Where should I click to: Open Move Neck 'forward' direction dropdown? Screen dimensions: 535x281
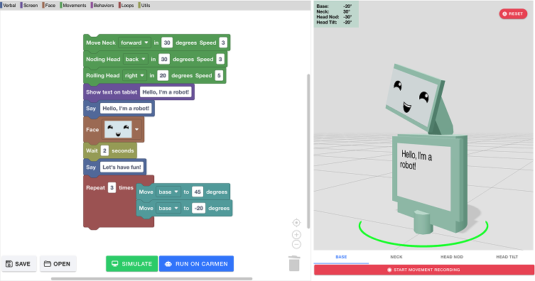(134, 43)
